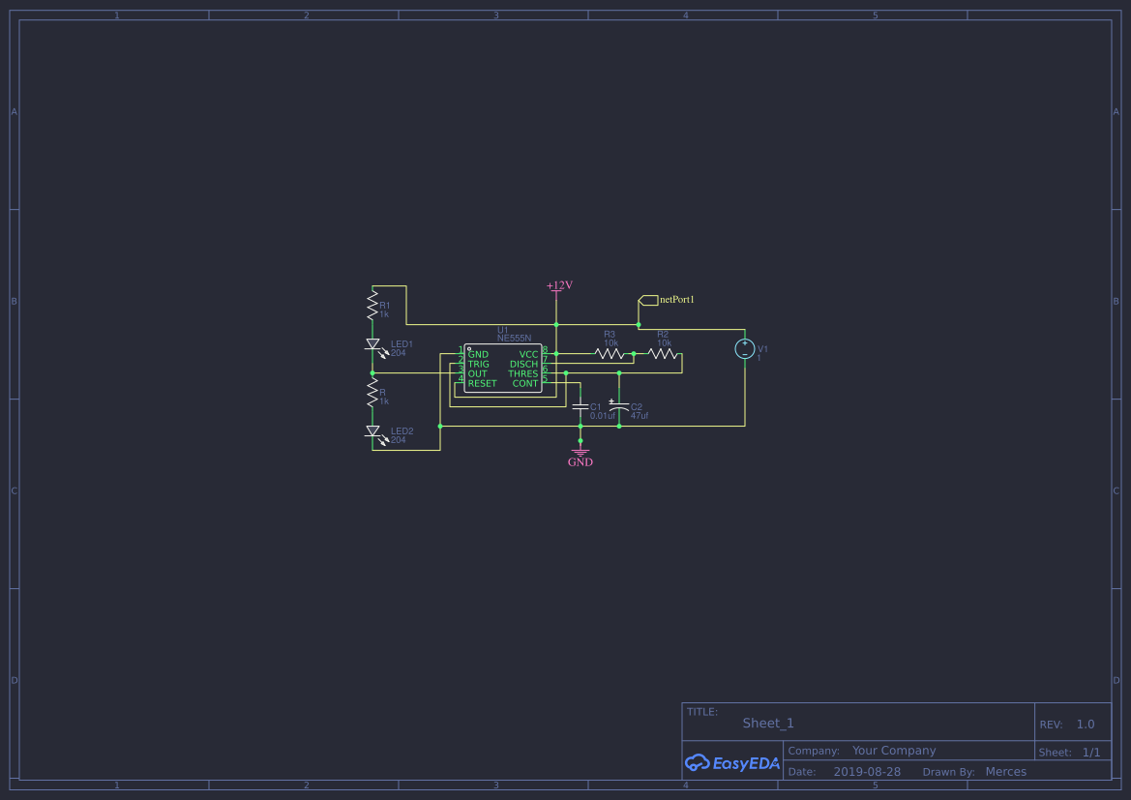
Task: Select the Your Company field
Action: (x=893, y=750)
